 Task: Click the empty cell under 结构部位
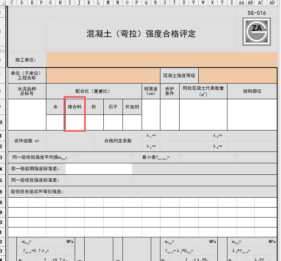pyautogui.click(x=252, y=115)
